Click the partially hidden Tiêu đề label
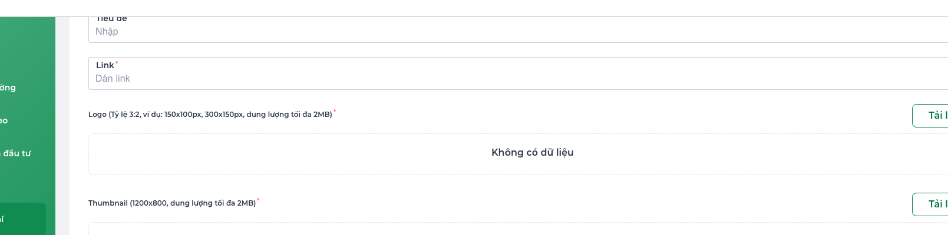 pyautogui.click(x=111, y=19)
